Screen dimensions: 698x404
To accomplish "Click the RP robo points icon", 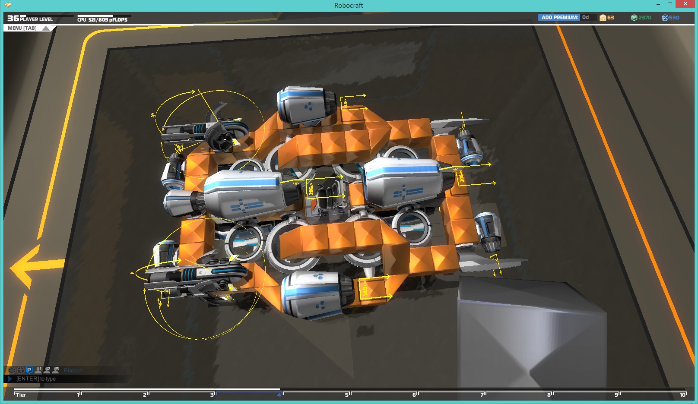I will (634, 18).
